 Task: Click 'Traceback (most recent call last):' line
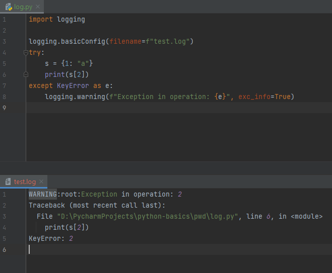(x=97, y=205)
